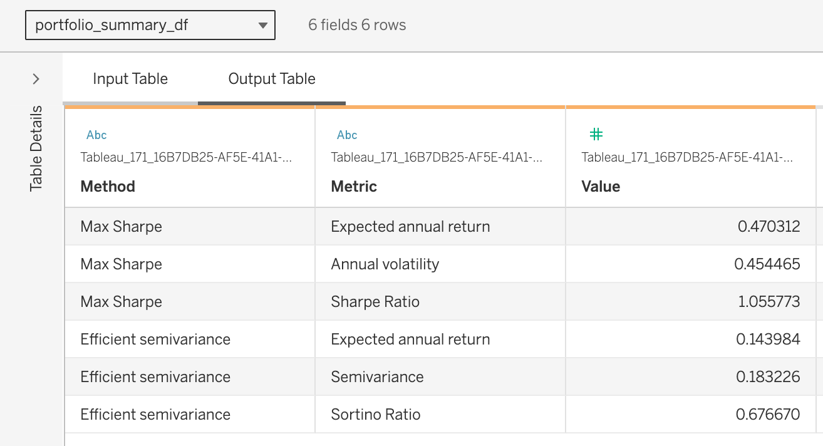The height and width of the screenshot is (446, 823).
Task: Click the source table name above Value
Action: pyautogui.click(x=687, y=157)
